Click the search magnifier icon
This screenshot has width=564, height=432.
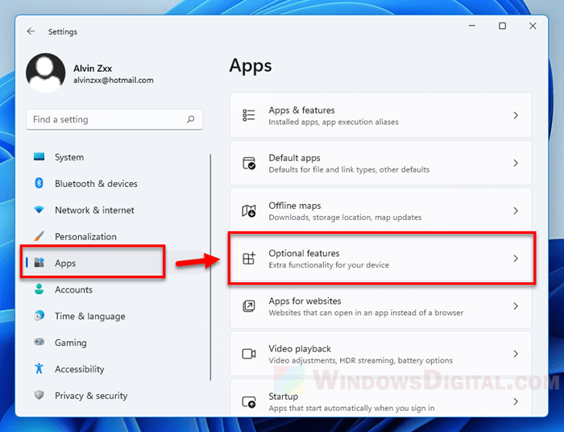pyautogui.click(x=191, y=119)
